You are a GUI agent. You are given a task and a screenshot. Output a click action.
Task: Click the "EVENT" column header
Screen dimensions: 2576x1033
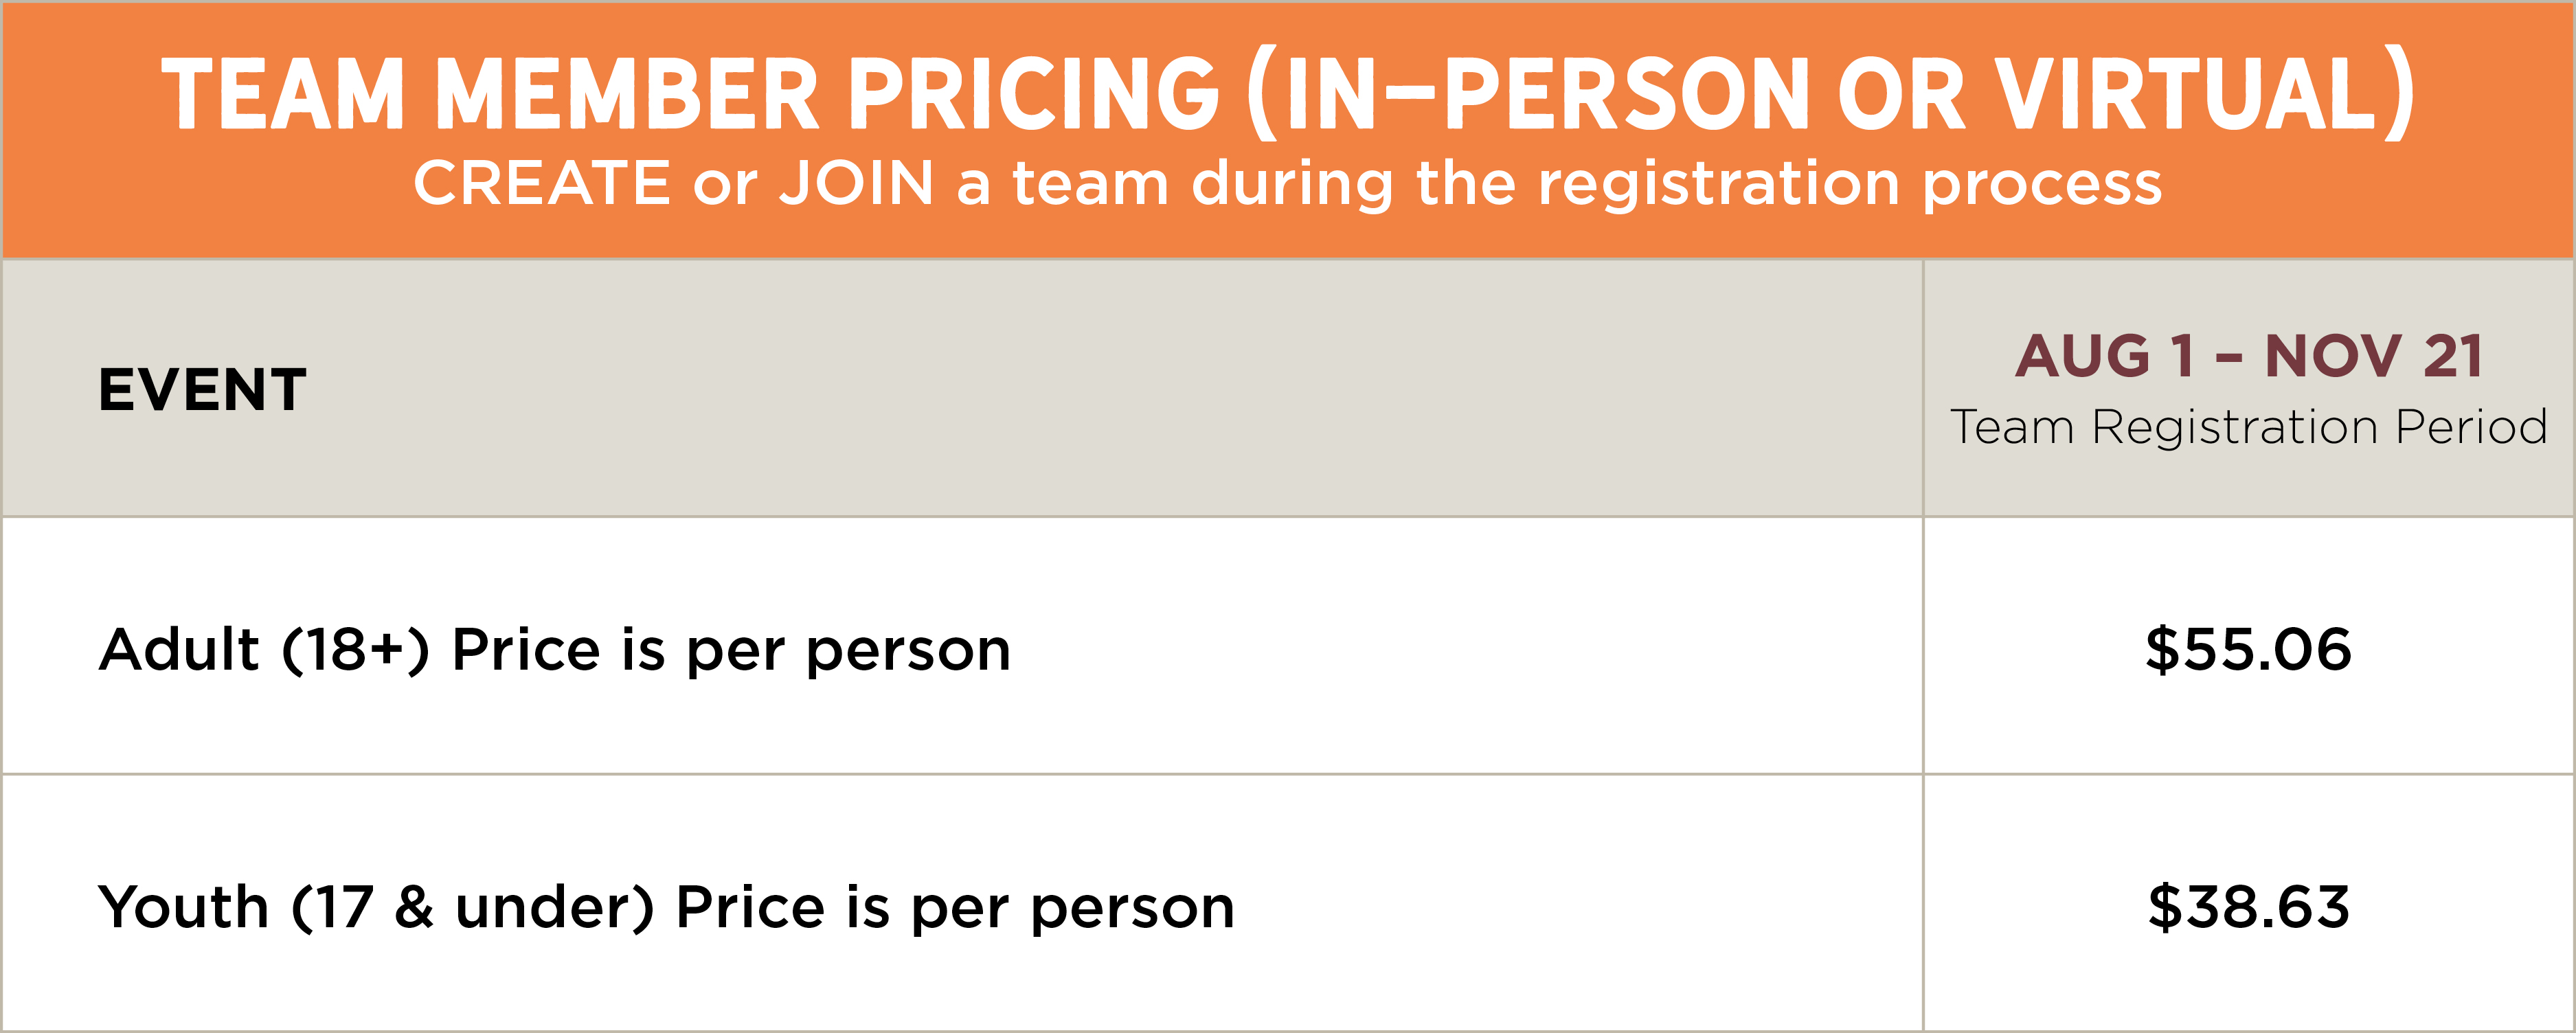[202, 389]
